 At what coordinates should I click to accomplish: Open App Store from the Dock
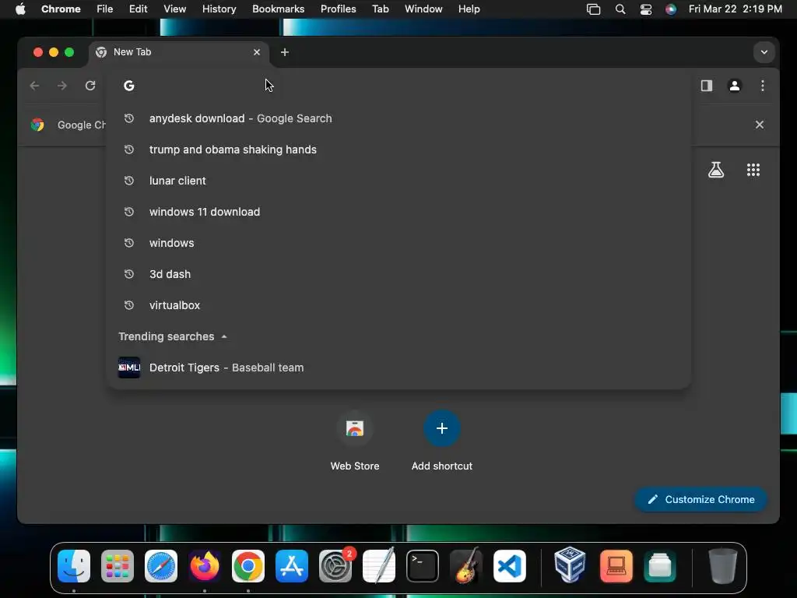pos(292,566)
